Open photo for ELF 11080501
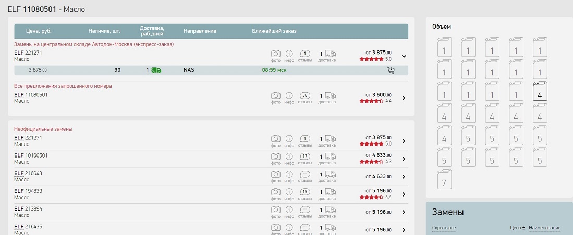The height and width of the screenshot is (235, 573). click(275, 96)
